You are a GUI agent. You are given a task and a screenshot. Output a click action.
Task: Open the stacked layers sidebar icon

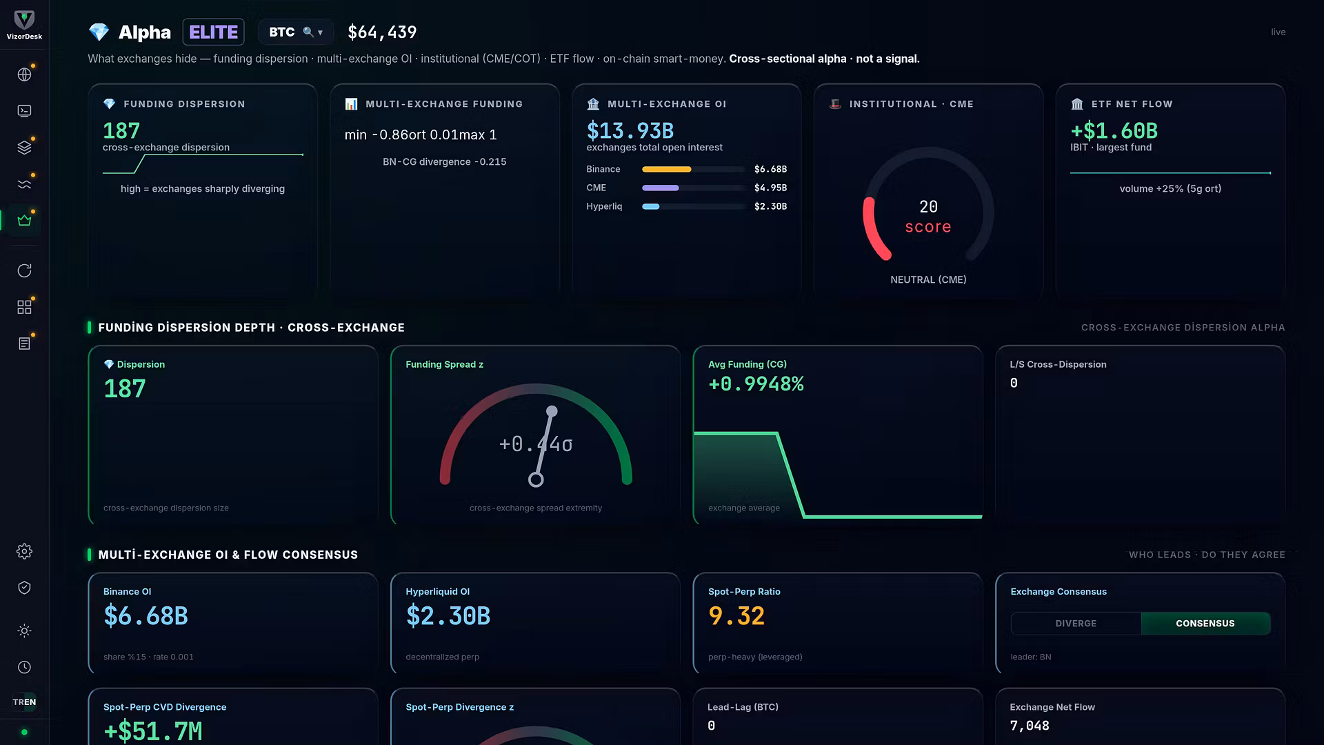click(24, 148)
